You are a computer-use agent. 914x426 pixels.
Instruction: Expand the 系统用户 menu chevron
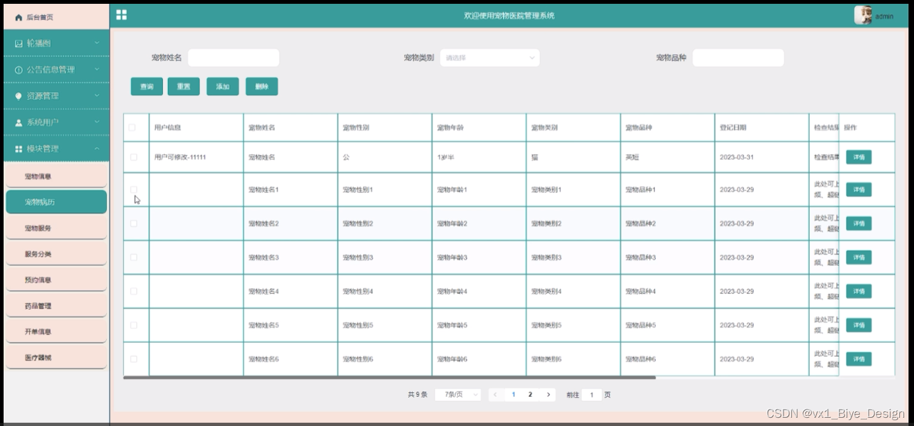tap(97, 123)
